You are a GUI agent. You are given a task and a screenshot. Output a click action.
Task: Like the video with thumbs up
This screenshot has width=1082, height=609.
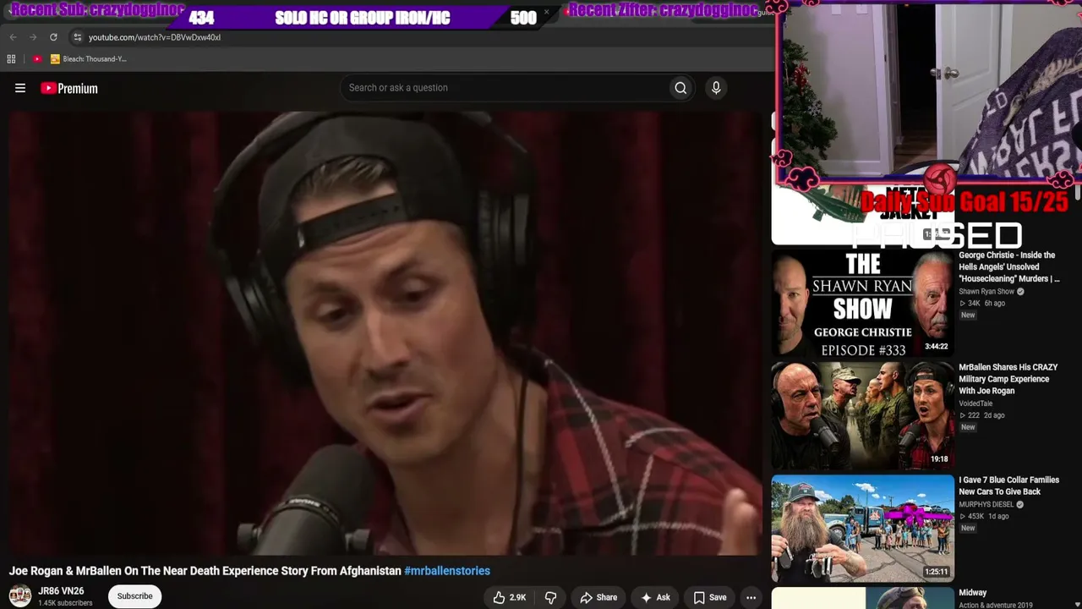(510, 597)
